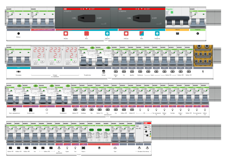The height and width of the screenshot is (162, 227).
Task: Click the hollow circle icon on the third rail
Action: click(x=47, y=110)
